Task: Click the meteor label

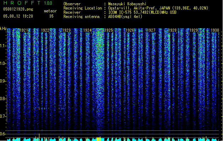Action: tap(50, 11)
